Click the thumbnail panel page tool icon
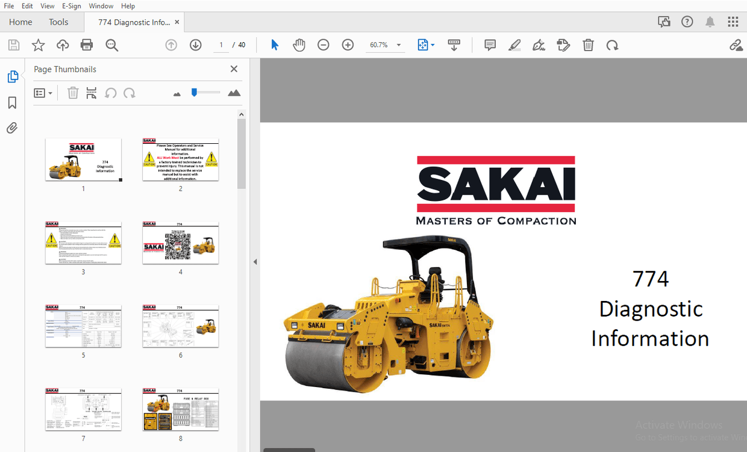747x452 pixels. pyautogui.click(x=91, y=93)
